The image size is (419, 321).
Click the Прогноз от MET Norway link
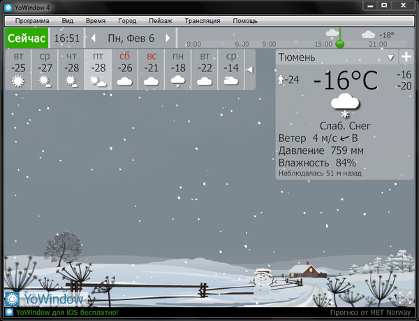pos(370,313)
